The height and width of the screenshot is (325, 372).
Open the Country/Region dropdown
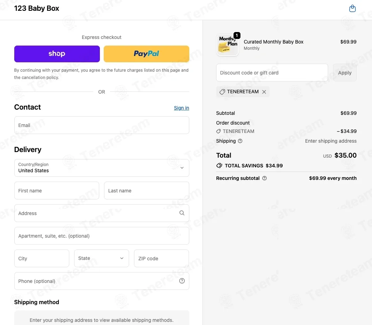[x=102, y=168]
